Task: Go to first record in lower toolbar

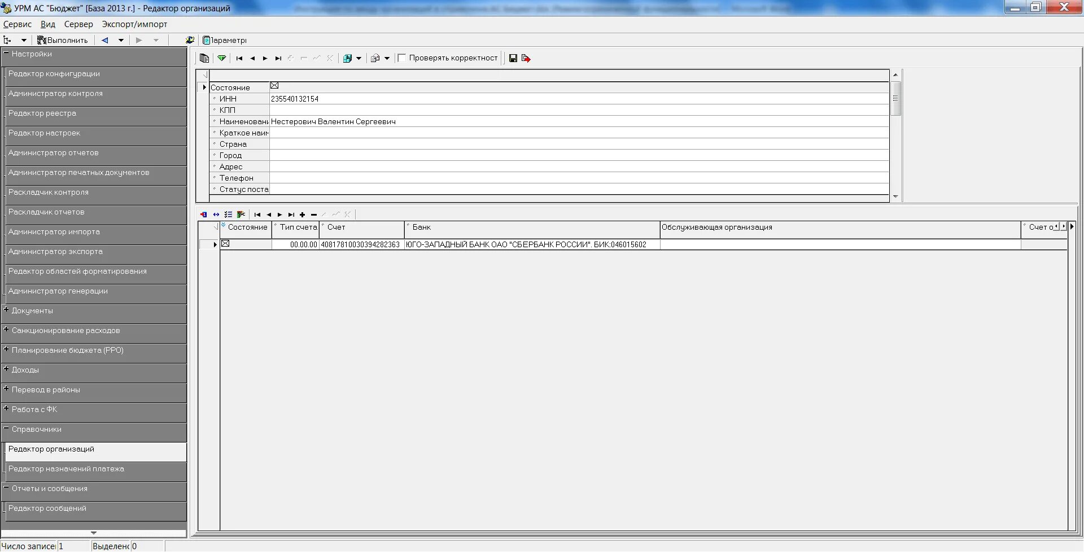Action: pos(257,214)
